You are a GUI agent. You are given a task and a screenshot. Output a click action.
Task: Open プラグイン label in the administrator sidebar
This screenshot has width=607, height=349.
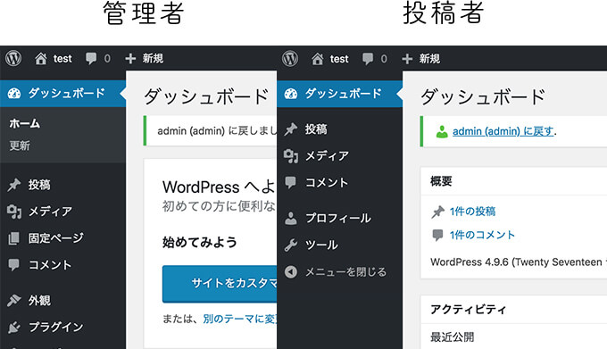click(x=55, y=327)
